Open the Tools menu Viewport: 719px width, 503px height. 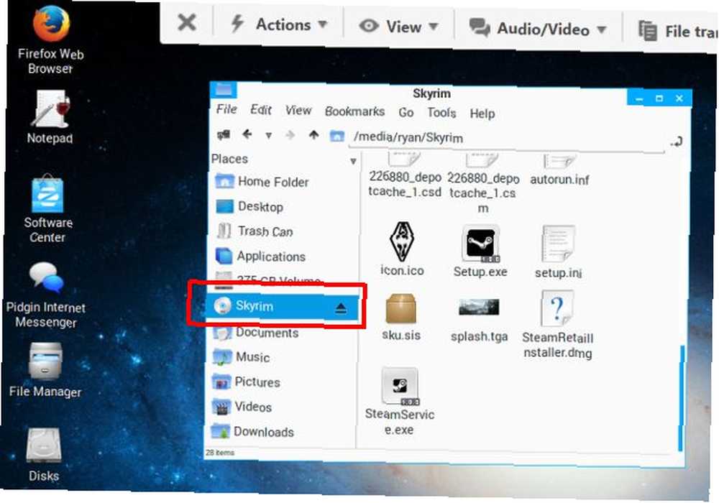click(x=441, y=113)
